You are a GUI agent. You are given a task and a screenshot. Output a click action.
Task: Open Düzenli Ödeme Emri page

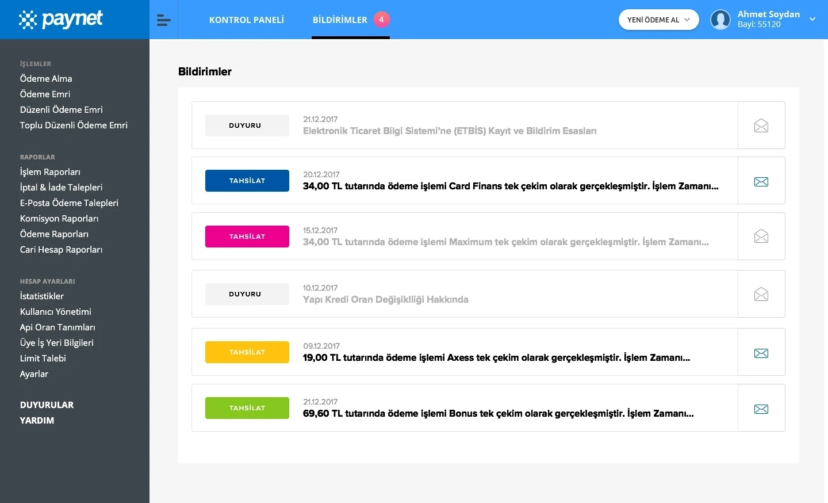62,109
